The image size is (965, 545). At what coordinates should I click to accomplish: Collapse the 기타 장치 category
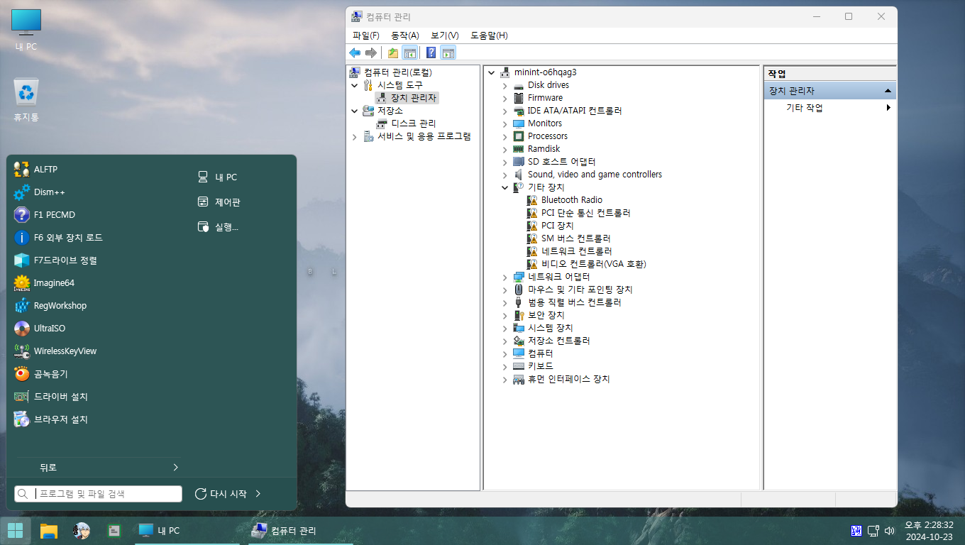(x=505, y=187)
